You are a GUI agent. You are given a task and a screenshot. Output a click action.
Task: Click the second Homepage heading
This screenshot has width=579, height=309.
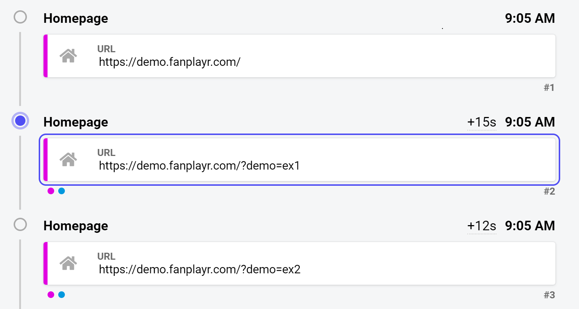[x=76, y=122]
